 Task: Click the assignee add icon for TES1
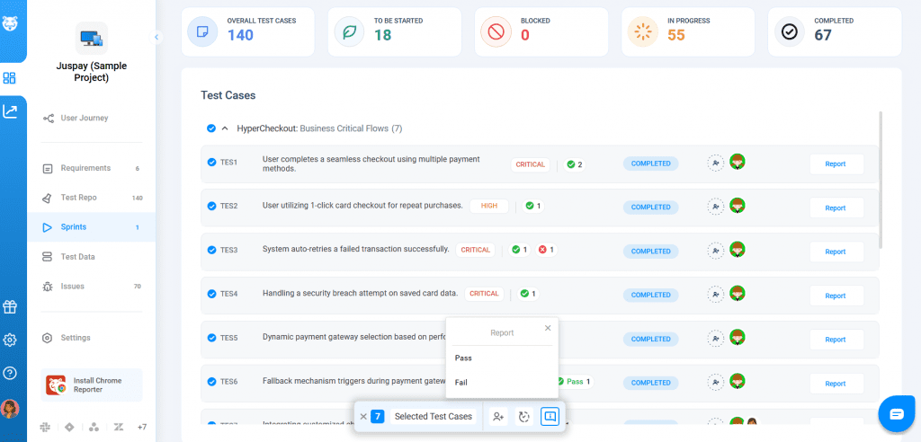(715, 164)
